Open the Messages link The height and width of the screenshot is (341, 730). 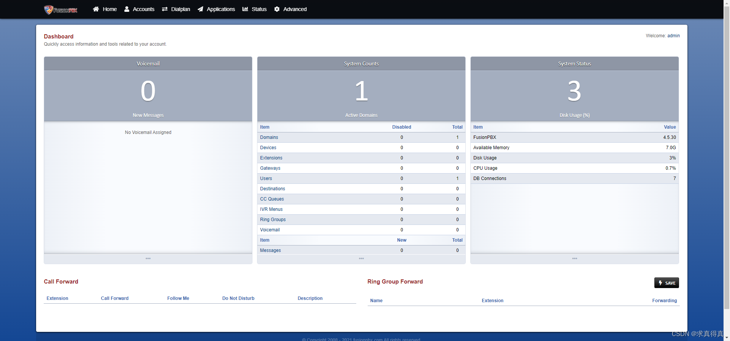tap(270, 250)
